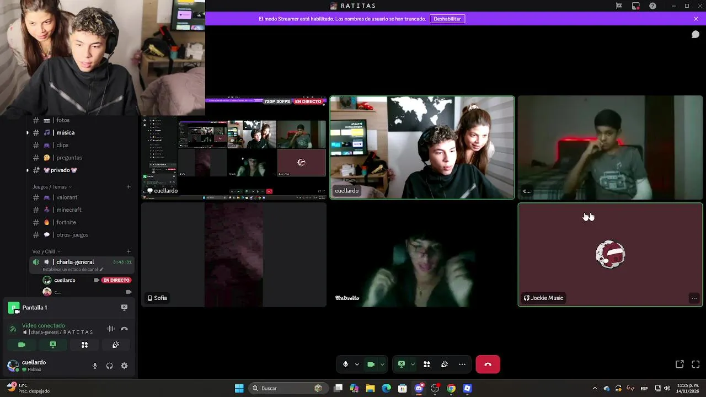Focus the Jockie Music tile
Screen dimensions: 706x397
pos(610,255)
